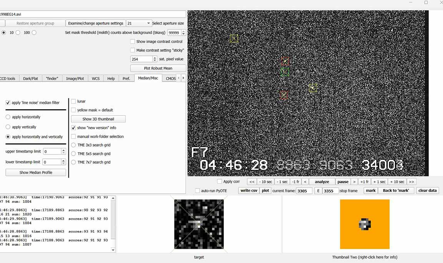
Task: Click the sat. pixel value field showing 254
Action: pos(141,59)
